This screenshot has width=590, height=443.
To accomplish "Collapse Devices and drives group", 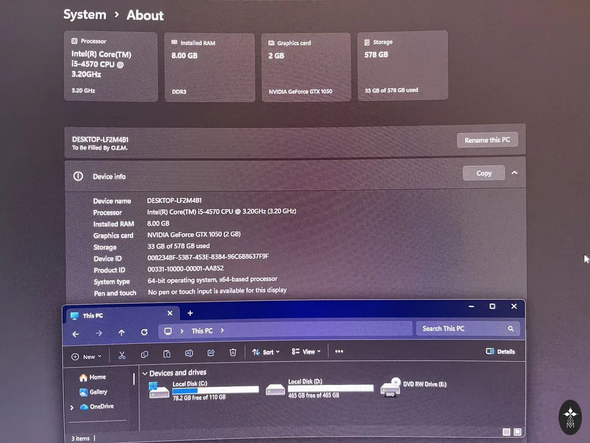I will (x=145, y=374).
